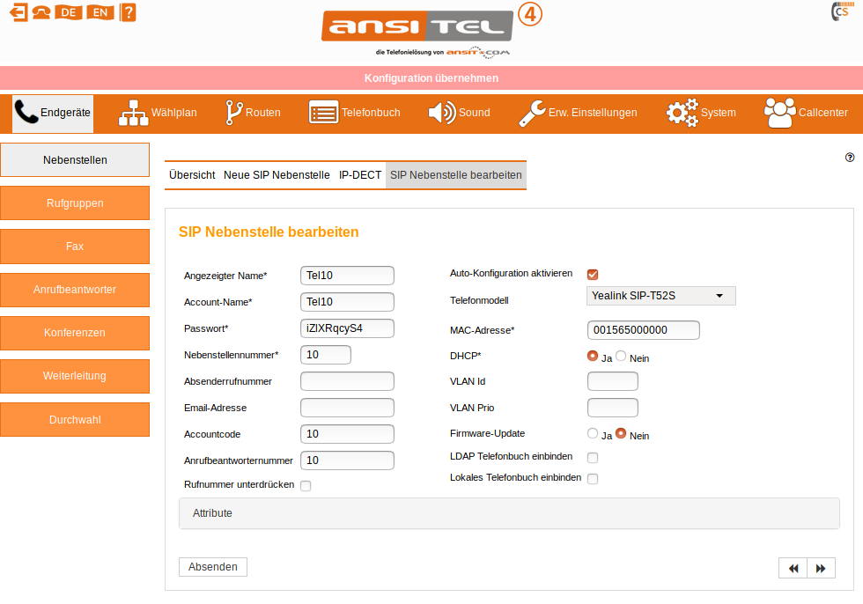Enable Rufnummer unterdrücken checkbox
Screen dimensions: 863x604
306,485
